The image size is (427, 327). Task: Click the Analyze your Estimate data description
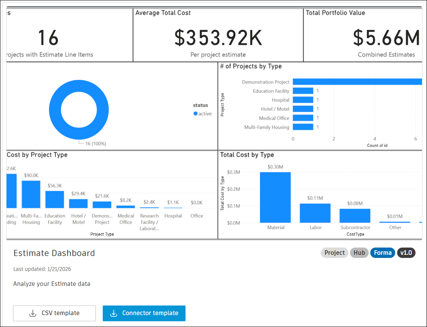click(52, 284)
